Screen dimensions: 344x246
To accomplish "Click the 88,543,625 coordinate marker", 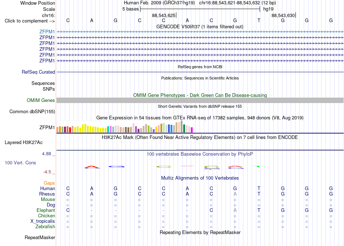I will 164,15.
